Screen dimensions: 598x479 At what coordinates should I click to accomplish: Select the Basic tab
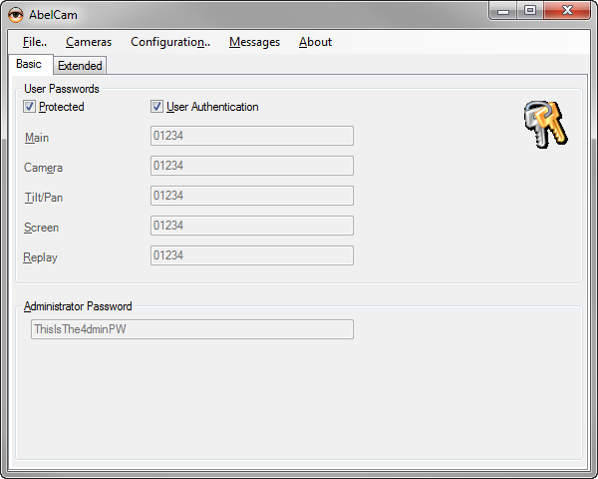tap(29, 64)
